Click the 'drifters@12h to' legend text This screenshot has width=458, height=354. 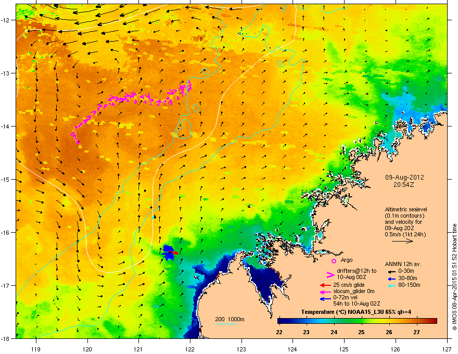(357, 271)
